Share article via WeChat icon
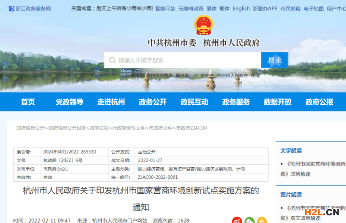This screenshot has width=346, height=223. [x=249, y=221]
